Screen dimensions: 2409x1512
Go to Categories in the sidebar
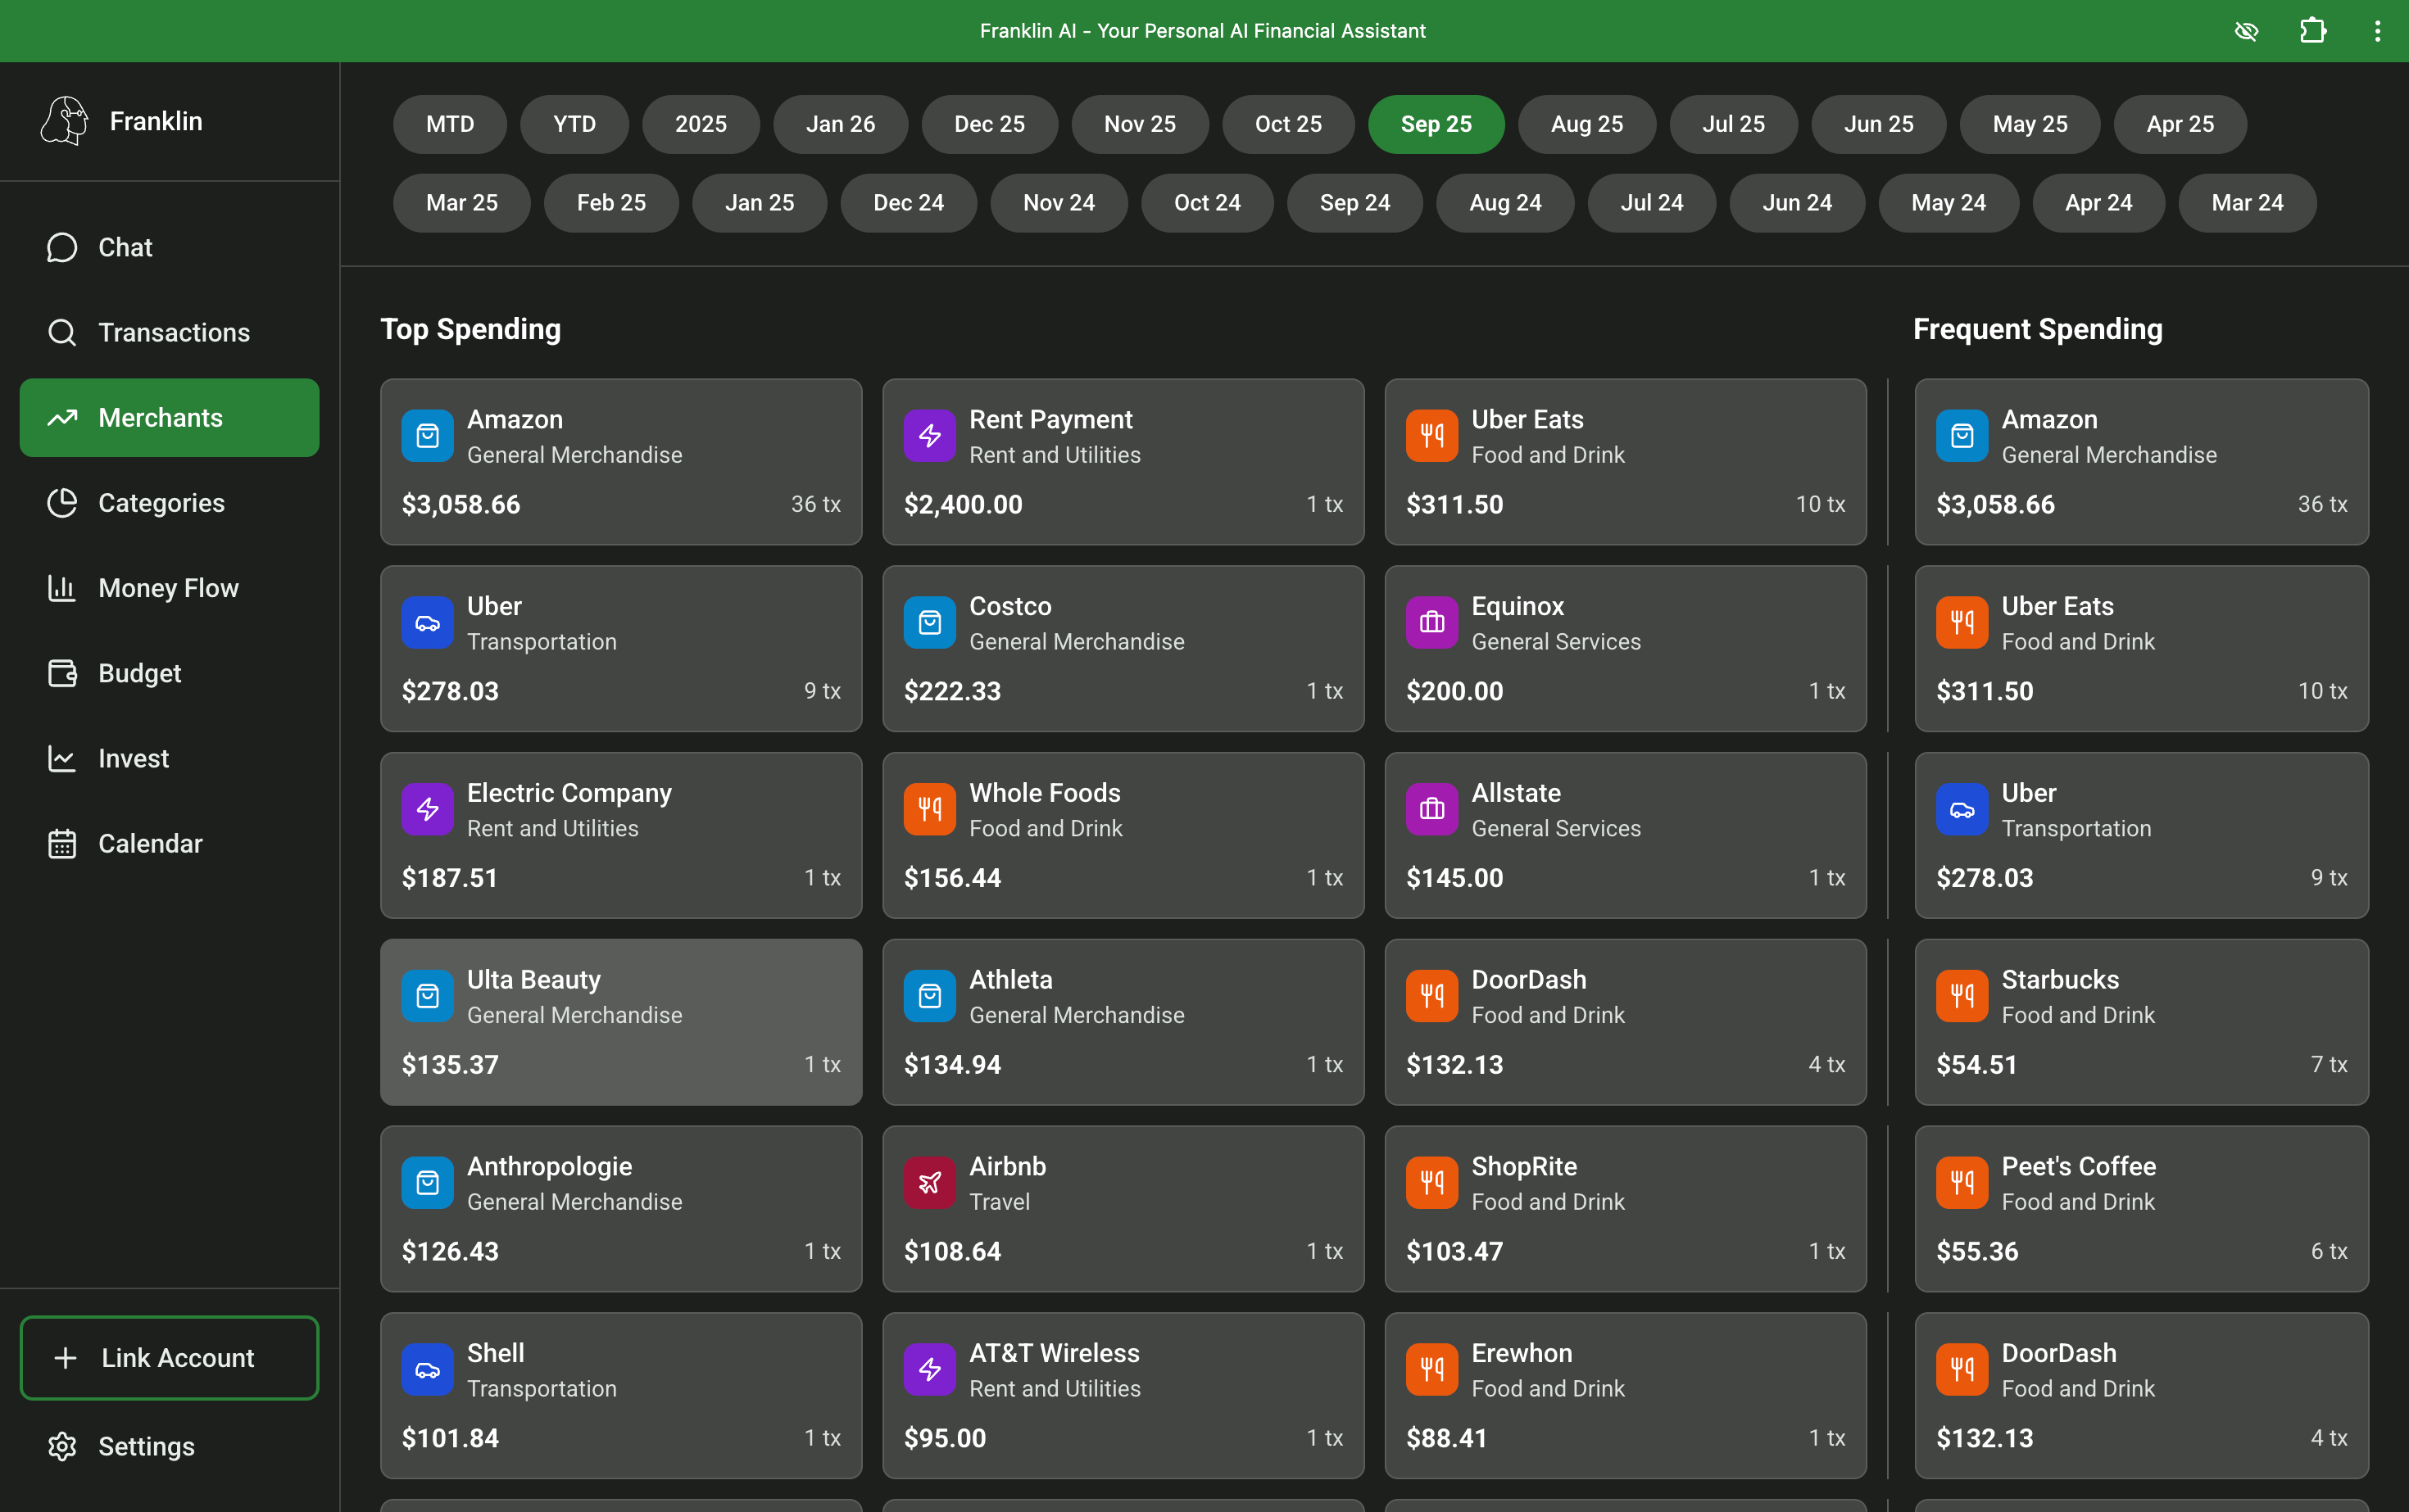tap(169, 503)
